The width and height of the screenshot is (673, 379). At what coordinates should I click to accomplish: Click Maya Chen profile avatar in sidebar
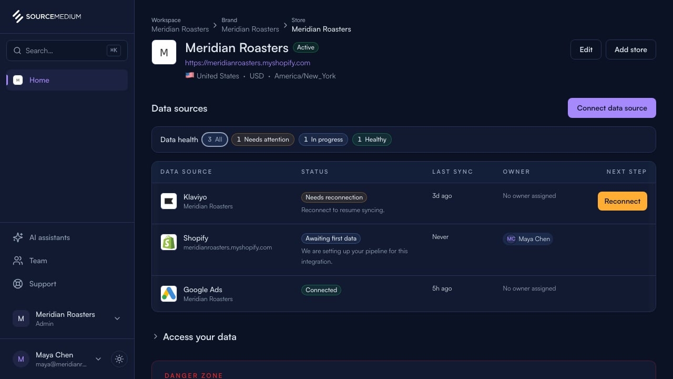click(21, 359)
